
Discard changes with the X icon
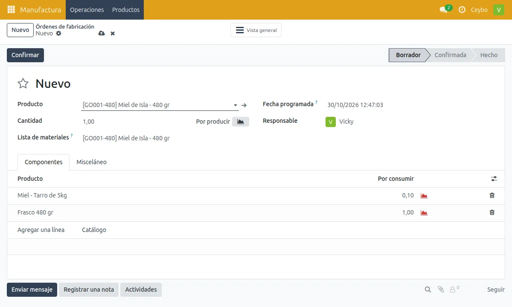(113, 33)
